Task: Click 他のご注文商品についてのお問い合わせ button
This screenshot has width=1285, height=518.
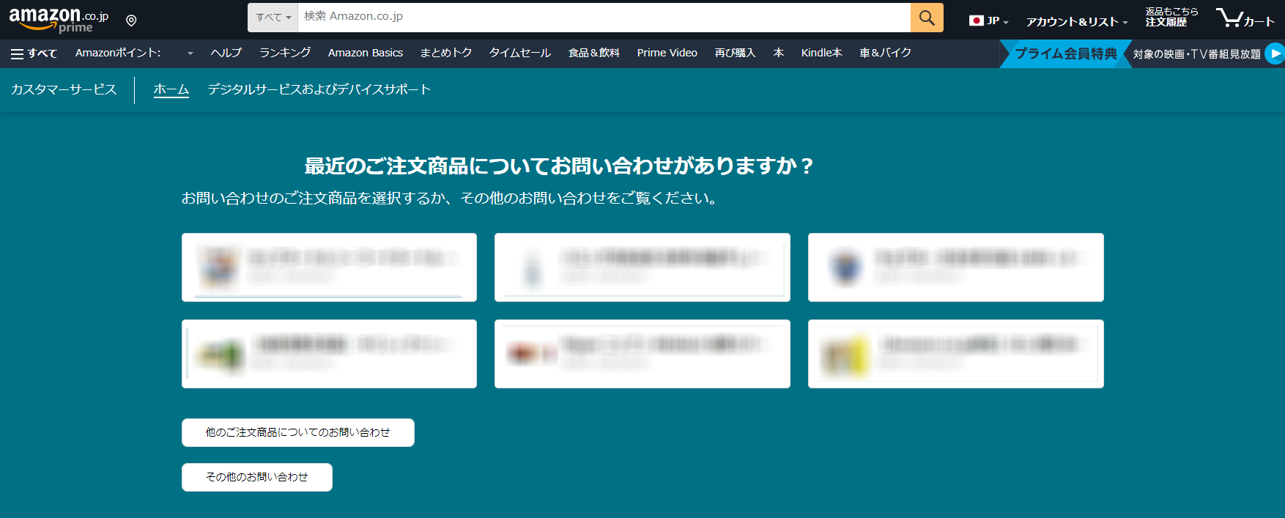Action: coord(297,432)
